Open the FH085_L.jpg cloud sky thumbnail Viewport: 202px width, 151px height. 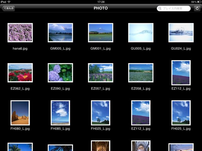point(60,113)
